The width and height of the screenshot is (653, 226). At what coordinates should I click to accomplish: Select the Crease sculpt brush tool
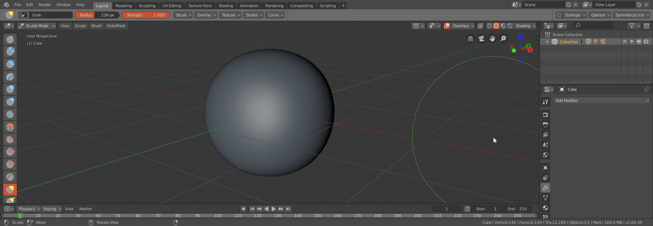click(10, 114)
